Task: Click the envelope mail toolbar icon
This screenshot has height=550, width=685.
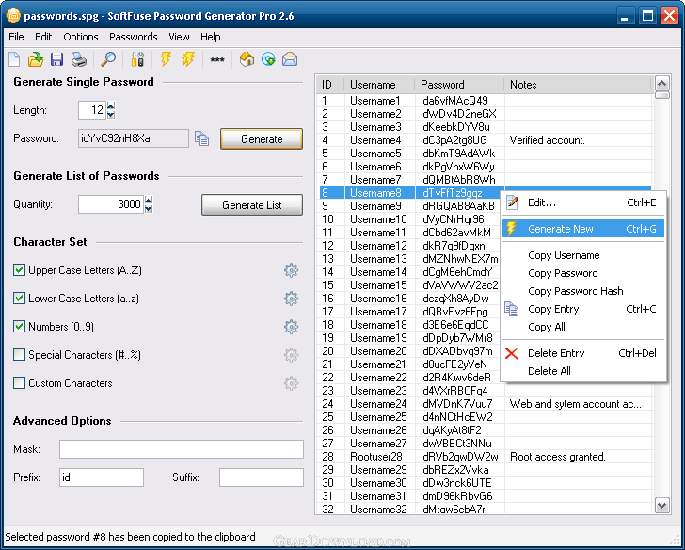Action: 290,59
